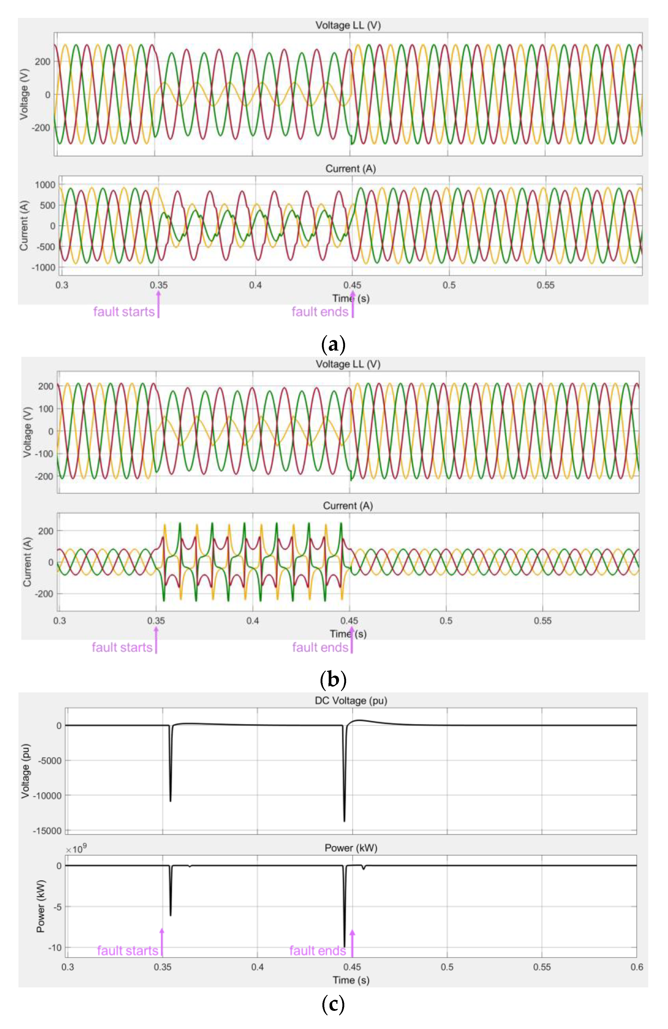Click the 'Current (A)' title in panel (a)
This screenshot has height=1029, width=668.
(350, 169)
